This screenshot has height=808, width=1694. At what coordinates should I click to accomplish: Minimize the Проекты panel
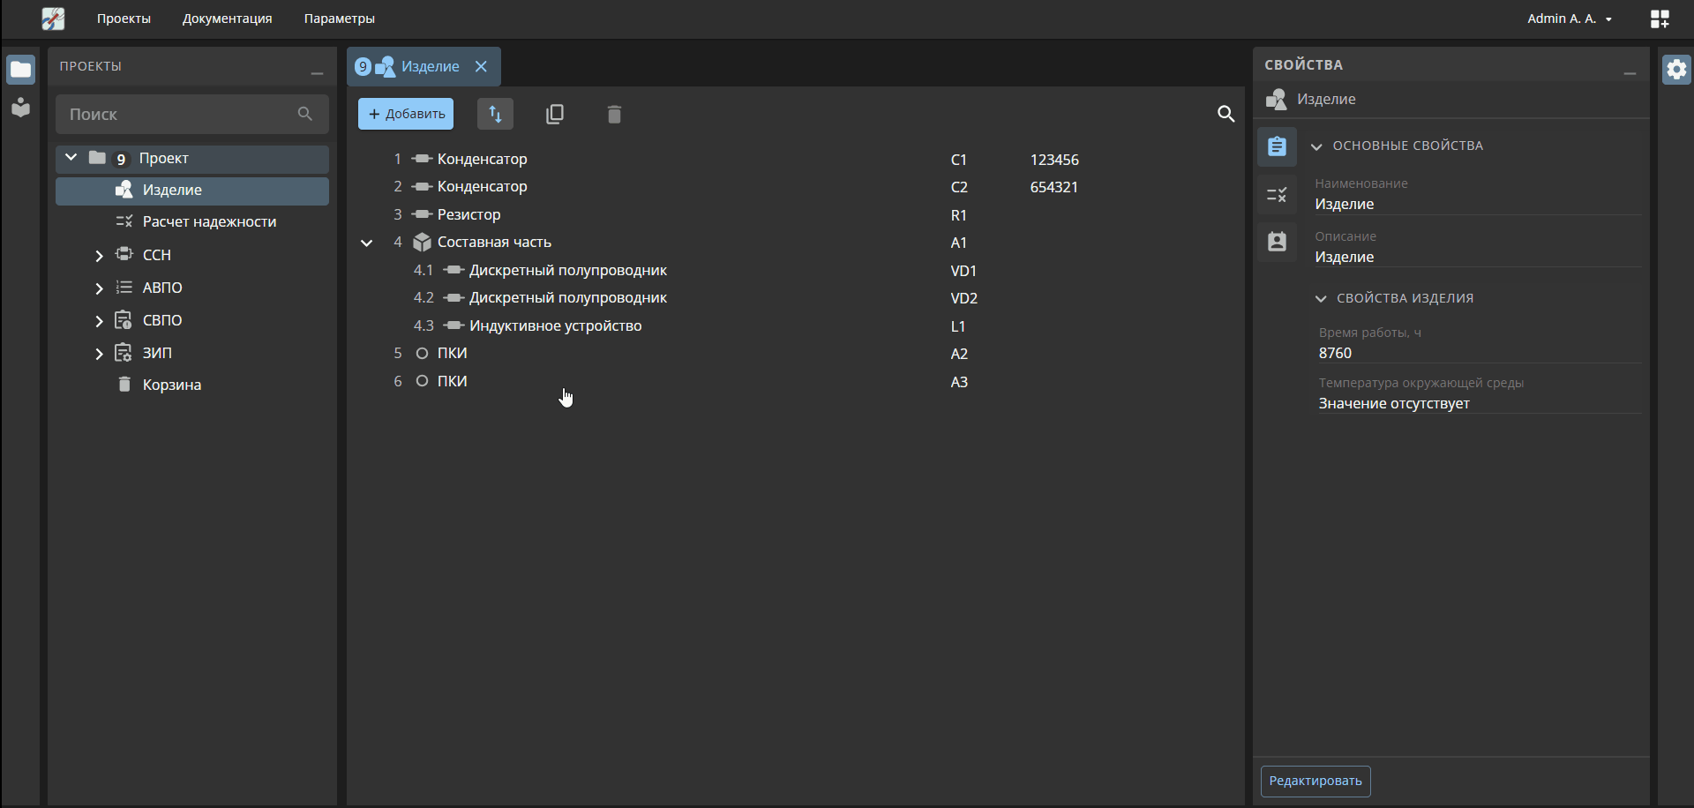point(317,72)
